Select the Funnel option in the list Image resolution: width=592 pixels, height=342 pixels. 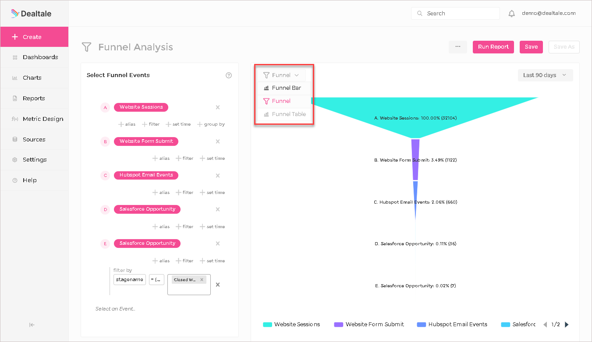tap(284, 101)
